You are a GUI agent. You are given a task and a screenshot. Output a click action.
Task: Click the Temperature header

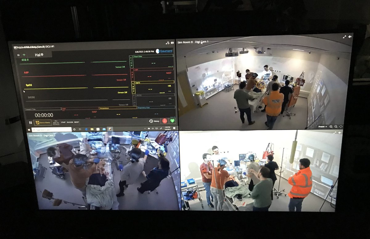point(118,108)
